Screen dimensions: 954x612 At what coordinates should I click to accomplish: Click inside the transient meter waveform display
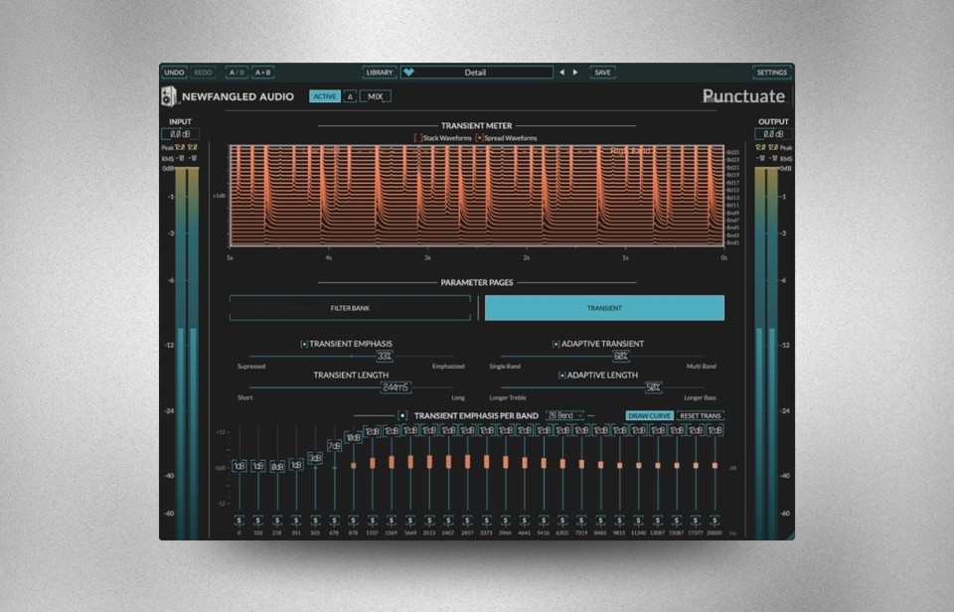coord(477,196)
